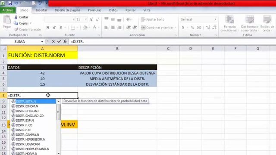Open Dar formato como tabla

tap(250, 24)
